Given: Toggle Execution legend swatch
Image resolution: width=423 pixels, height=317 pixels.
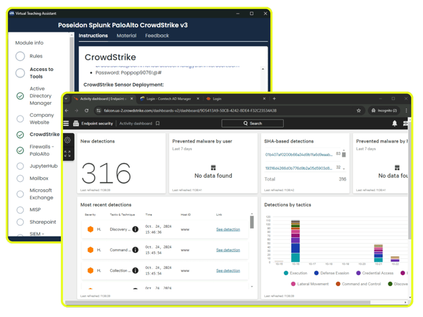Looking at the screenshot, I should tap(286, 273).
